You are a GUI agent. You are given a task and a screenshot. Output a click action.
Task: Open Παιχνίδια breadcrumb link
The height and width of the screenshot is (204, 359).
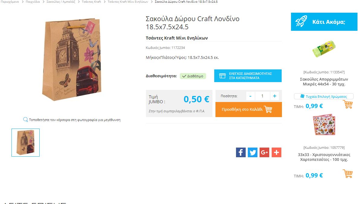click(33, 2)
